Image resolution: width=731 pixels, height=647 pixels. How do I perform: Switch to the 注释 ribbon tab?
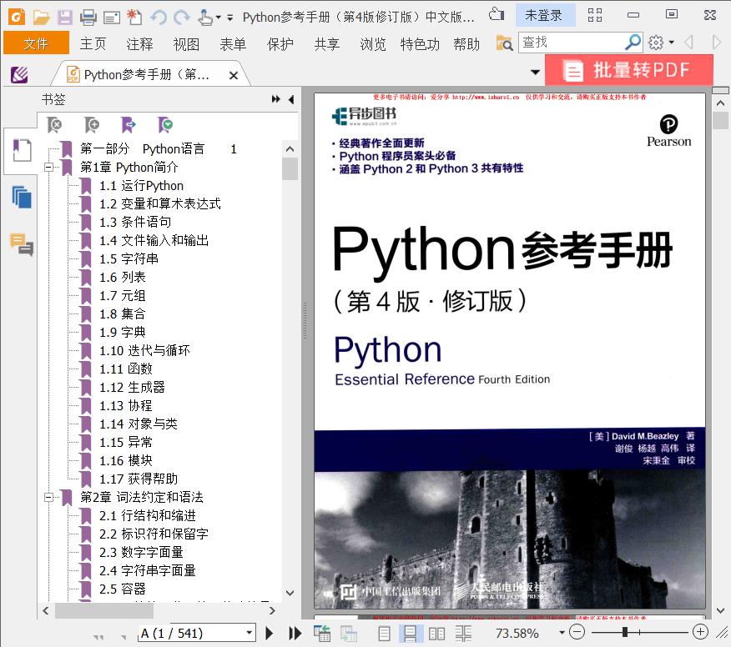tap(139, 44)
